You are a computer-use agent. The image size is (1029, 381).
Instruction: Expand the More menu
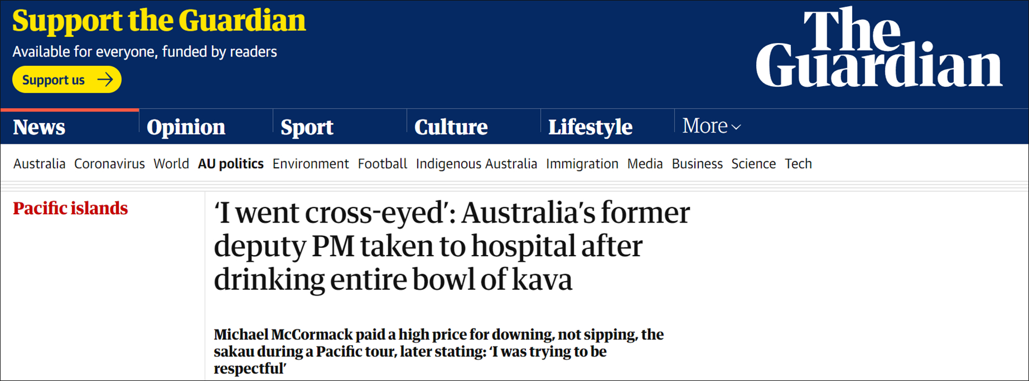[711, 126]
